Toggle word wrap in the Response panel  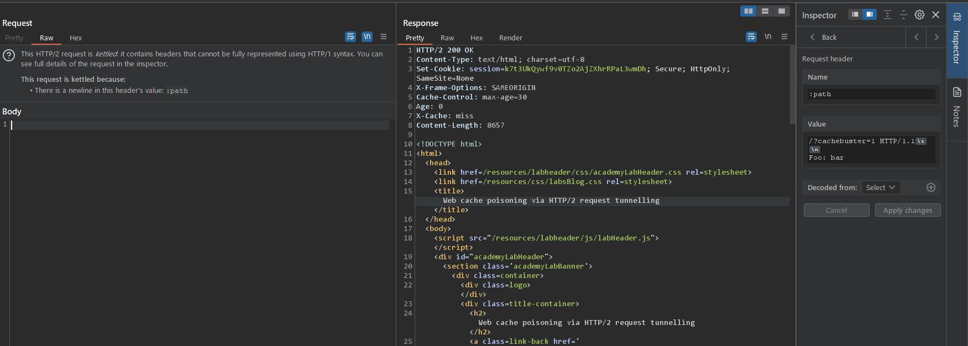coord(751,36)
